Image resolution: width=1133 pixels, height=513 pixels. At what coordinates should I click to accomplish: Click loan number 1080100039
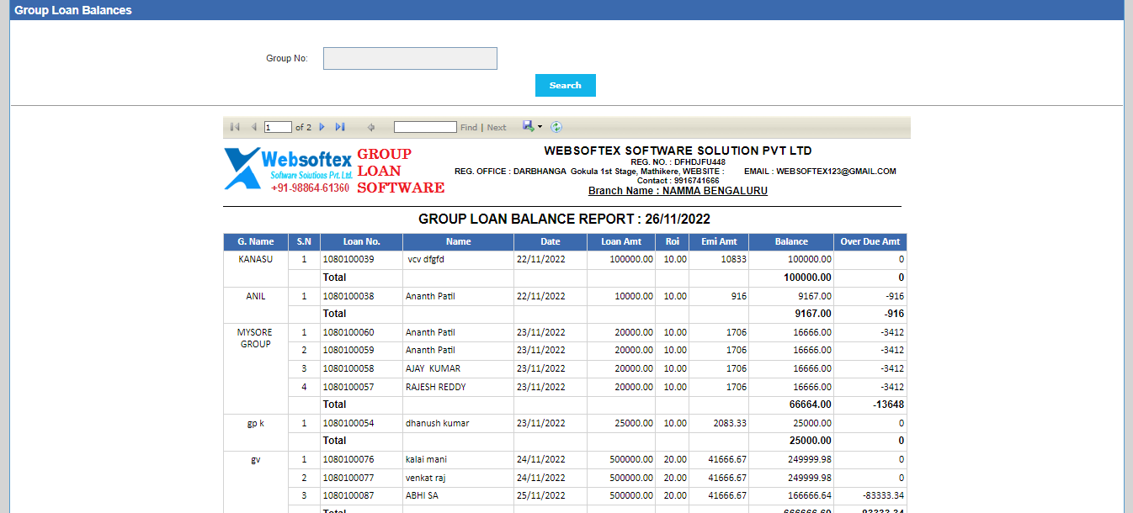coord(348,259)
